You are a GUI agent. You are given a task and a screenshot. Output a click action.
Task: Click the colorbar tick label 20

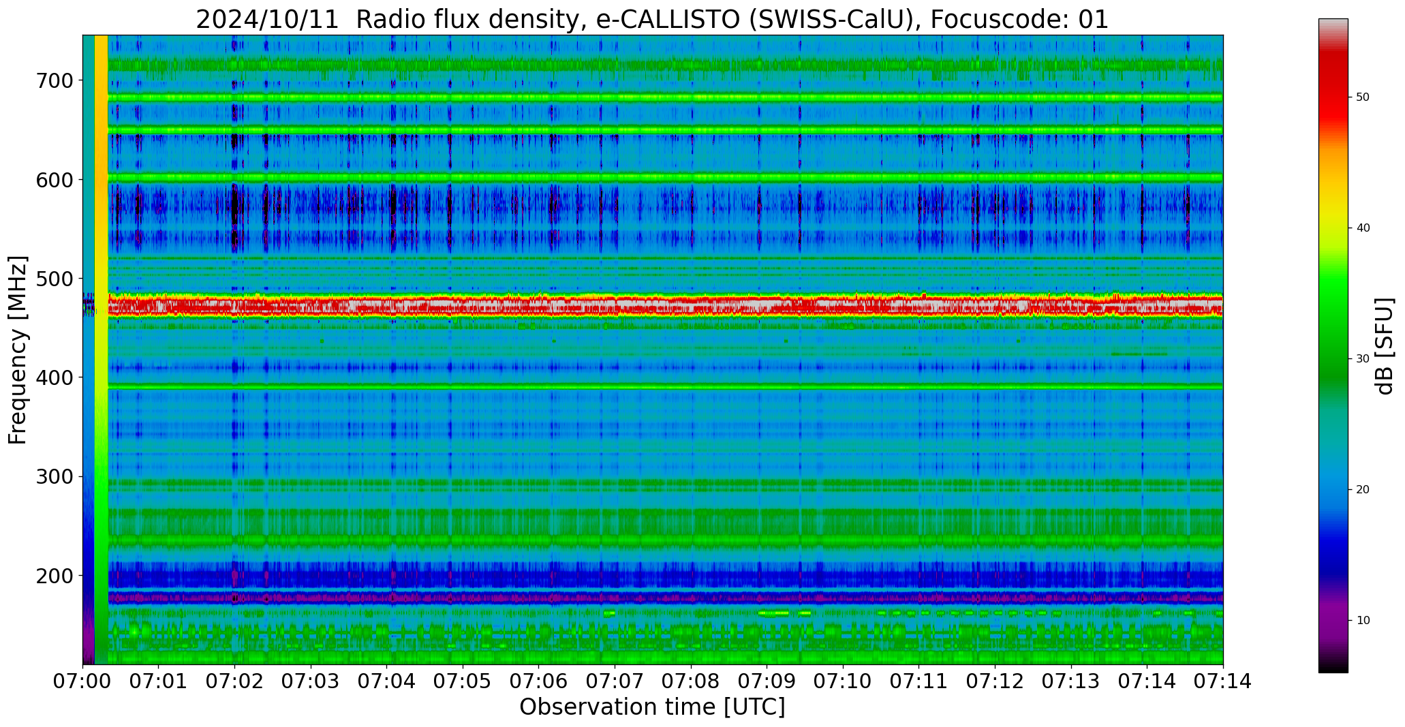point(1363,490)
